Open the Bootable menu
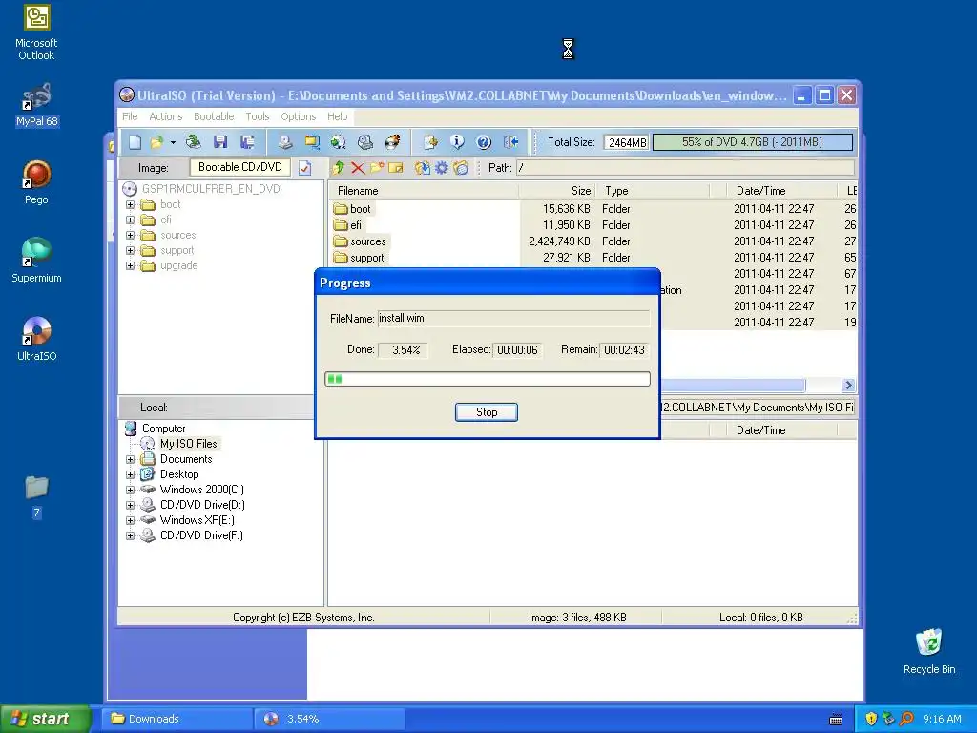 [214, 116]
